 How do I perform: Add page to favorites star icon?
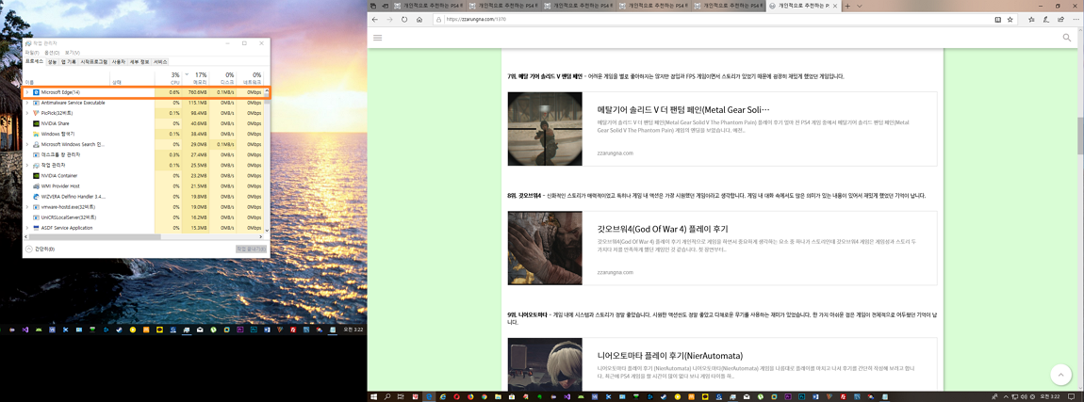pyautogui.click(x=1010, y=20)
